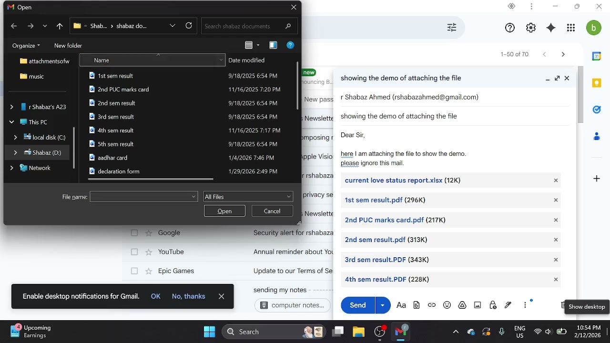Expand the Network tree node
Image resolution: width=610 pixels, height=343 pixels.
click(11, 168)
